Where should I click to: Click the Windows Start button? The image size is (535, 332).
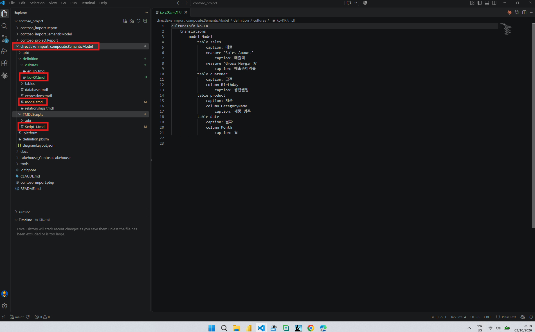click(x=212, y=328)
